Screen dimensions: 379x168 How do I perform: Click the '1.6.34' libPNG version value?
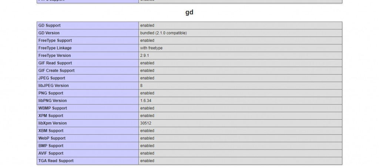coord(146,100)
